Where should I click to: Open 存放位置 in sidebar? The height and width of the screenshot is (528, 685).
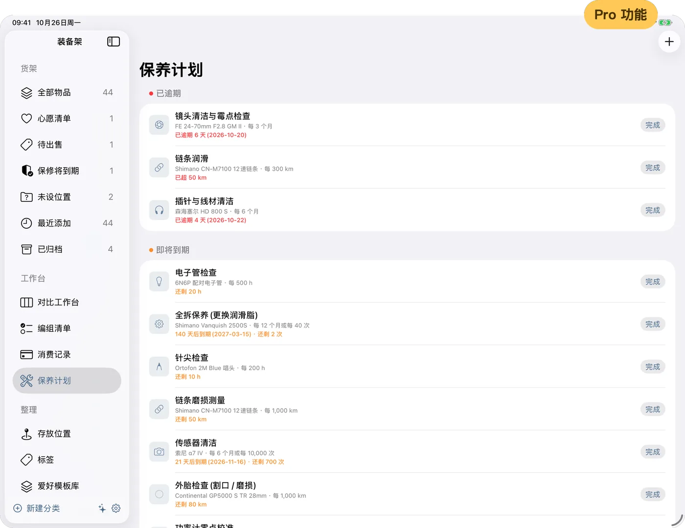[67, 434]
